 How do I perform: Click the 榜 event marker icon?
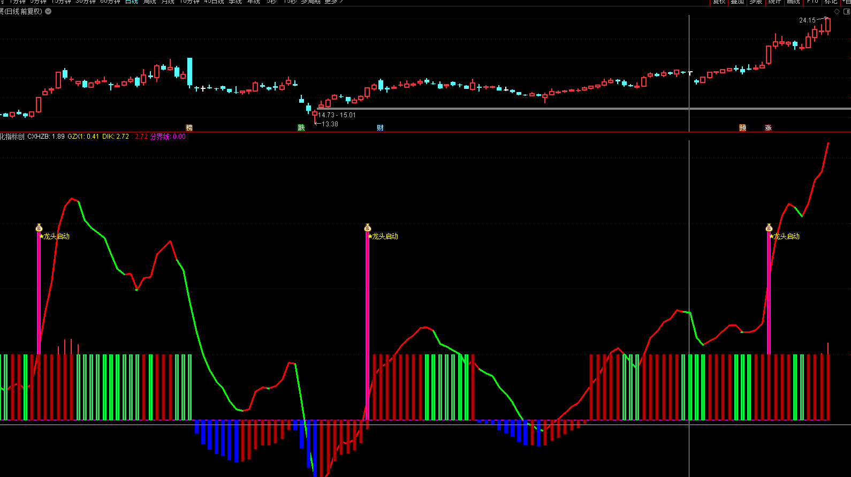click(189, 128)
